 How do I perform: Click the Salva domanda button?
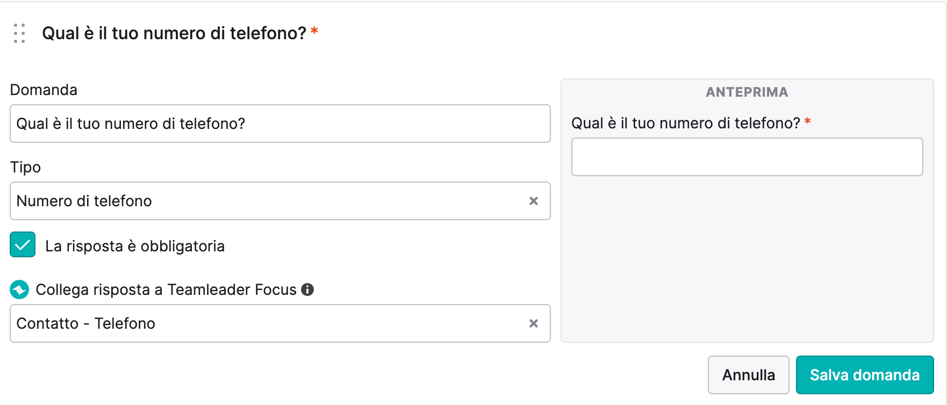(865, 375)
